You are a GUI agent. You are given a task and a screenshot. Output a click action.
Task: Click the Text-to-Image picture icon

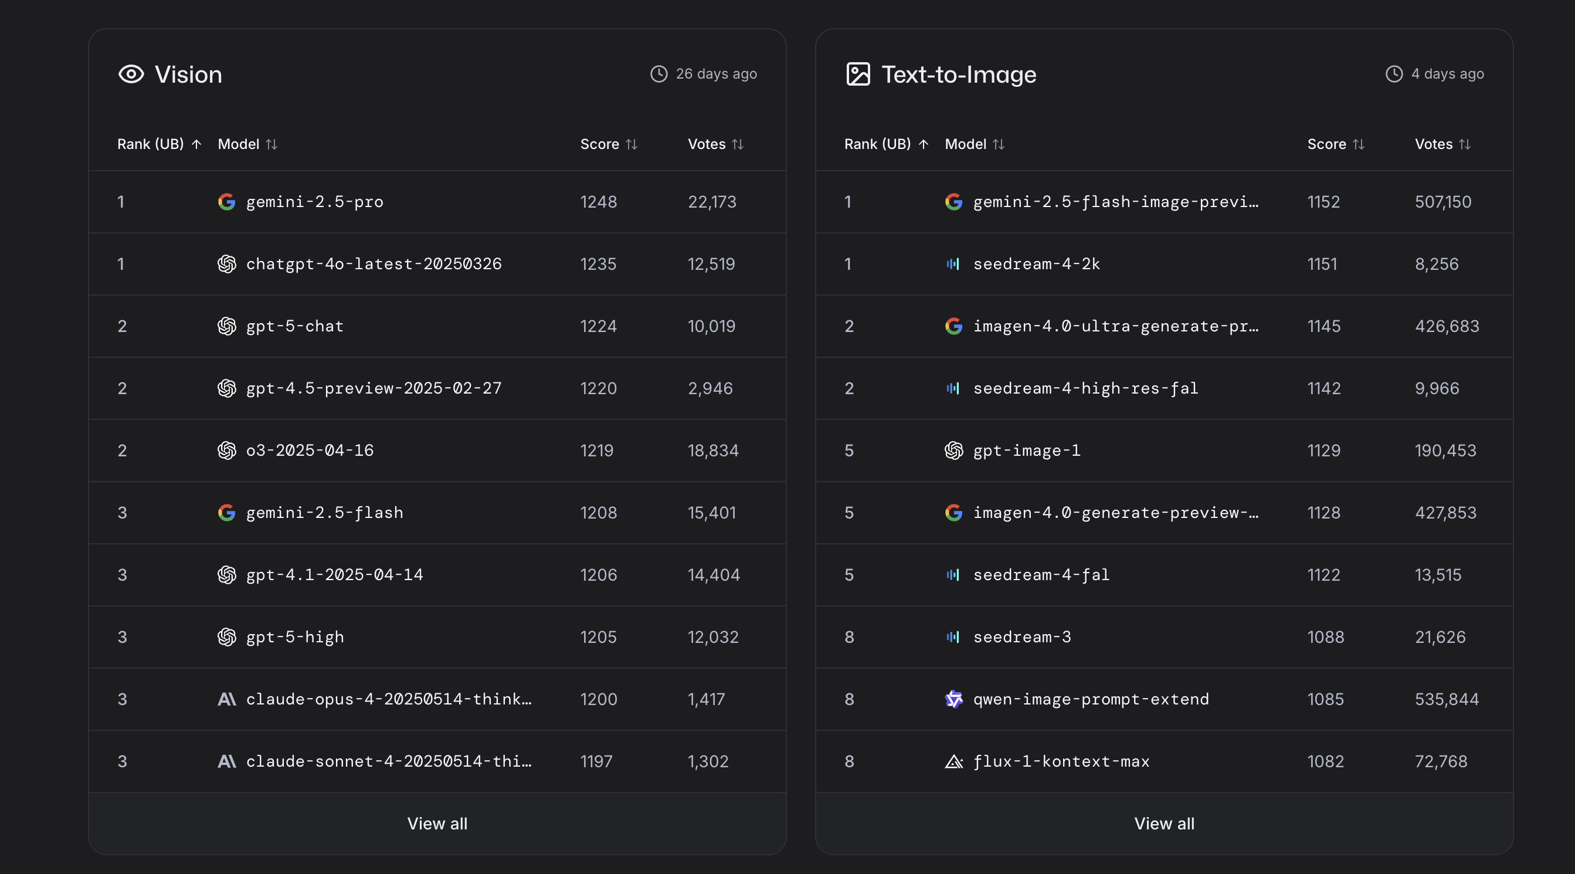(x=858, y=74)
